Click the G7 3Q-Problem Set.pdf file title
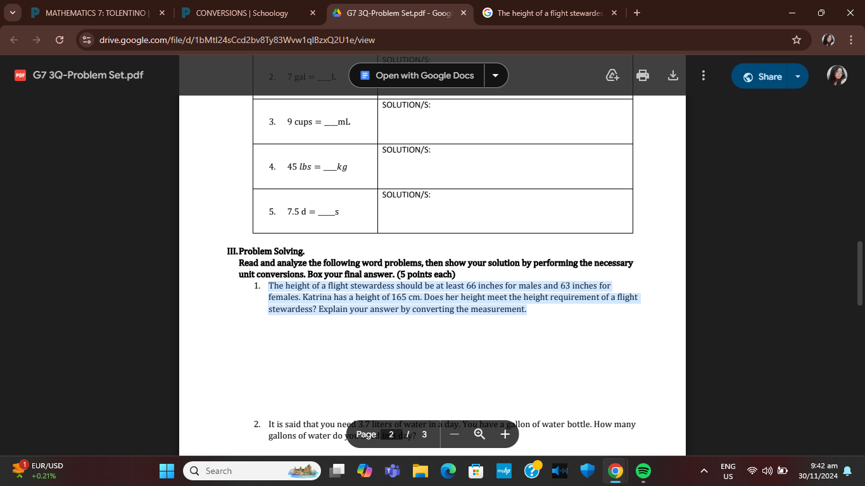The image size is (865, 486). [88, 75]
